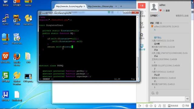Click the xdltec 21:24:13 chat message header
Viewport: 194px width, 109px height.
[166, 26]
